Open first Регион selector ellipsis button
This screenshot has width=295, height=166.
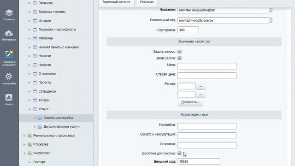(201, 86)
